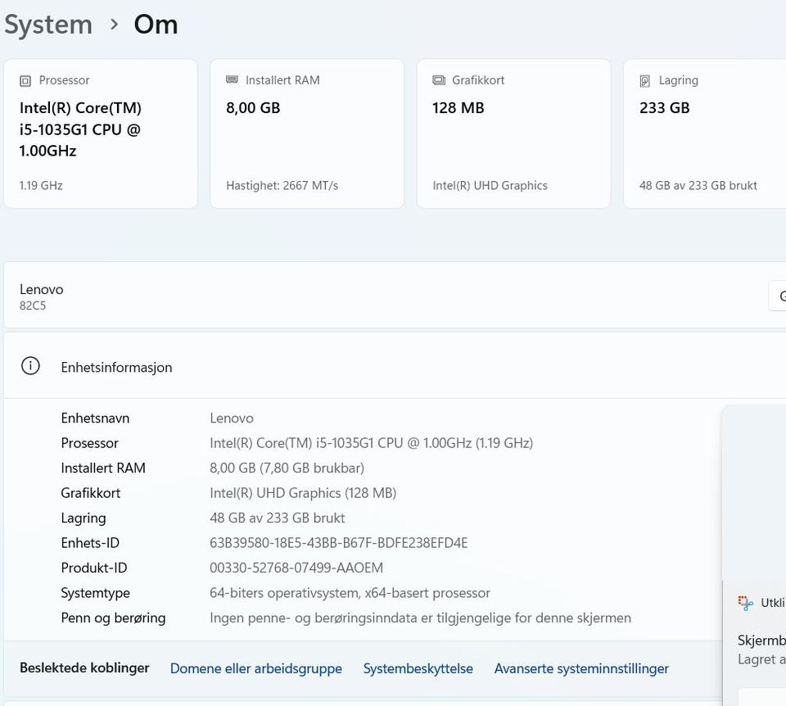
Task: Click the "64-biters operativsystem" Systemtype value
Action: [x=350, y=593]
